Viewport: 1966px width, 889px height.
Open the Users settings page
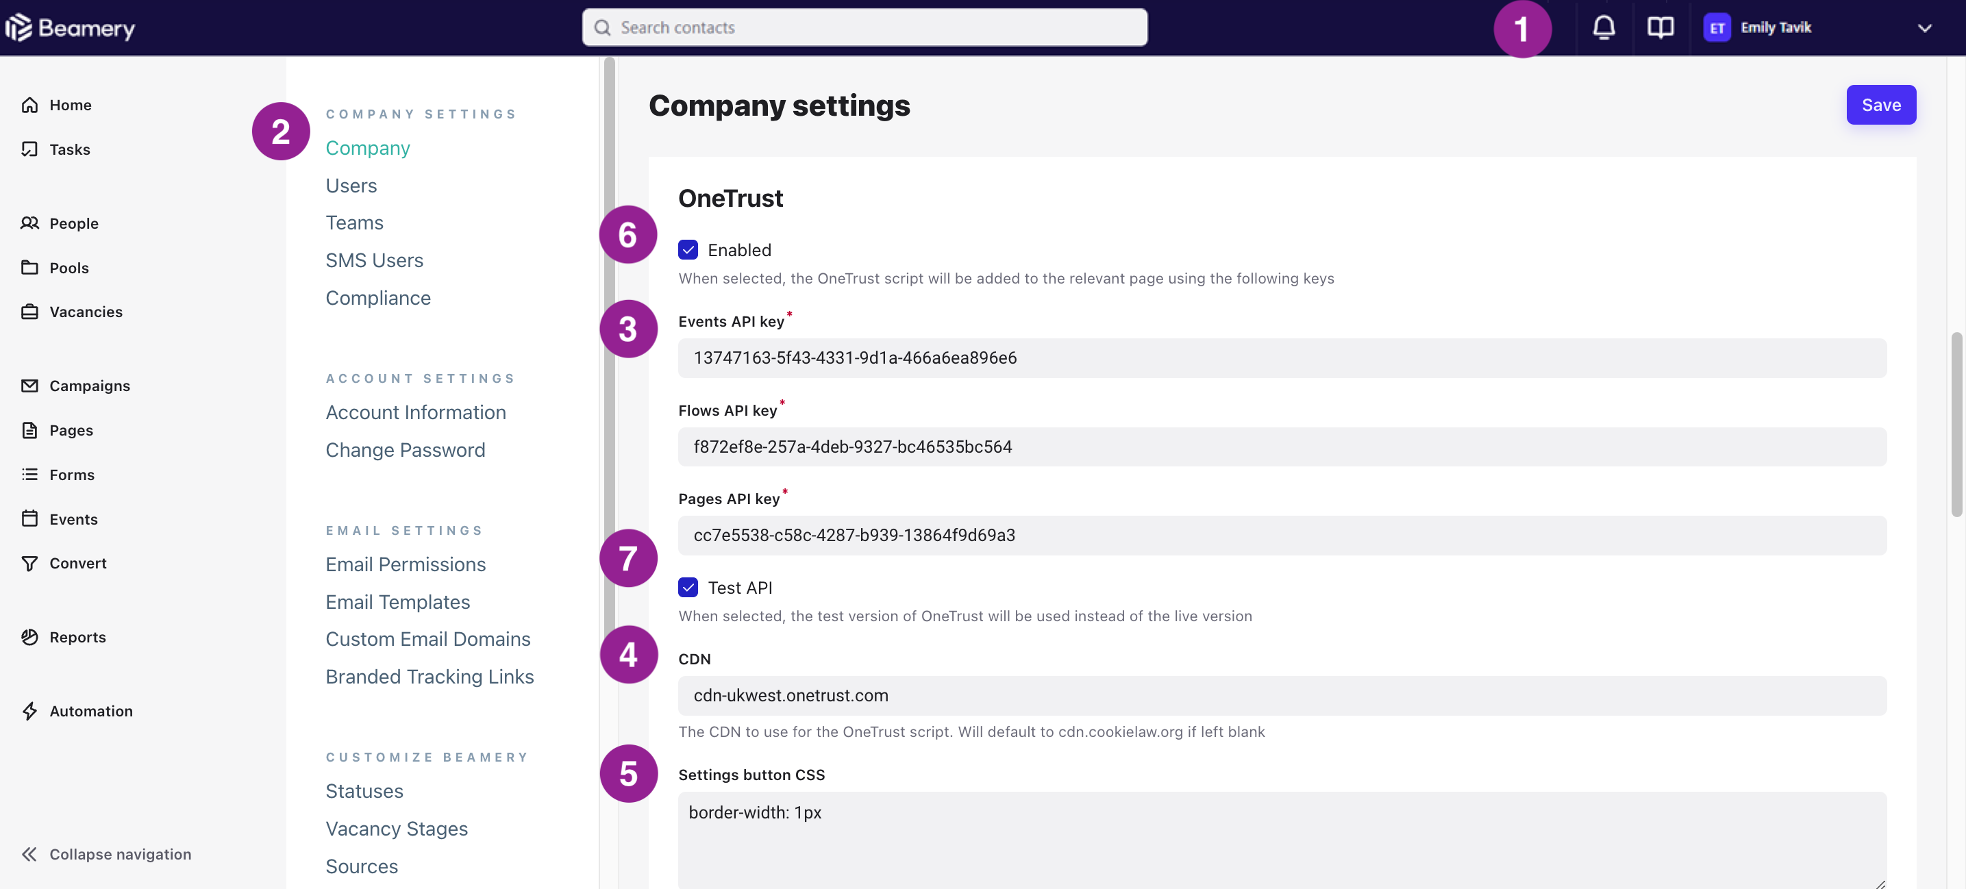click(351, 186)
